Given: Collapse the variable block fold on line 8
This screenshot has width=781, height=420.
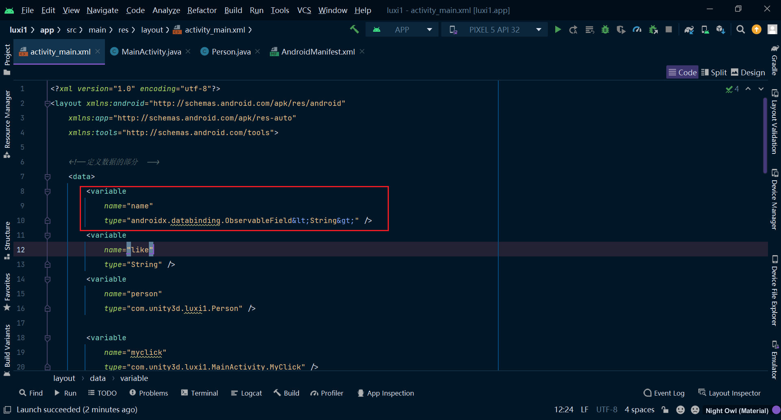Looking at the screenshot, I should pos(48,192).
